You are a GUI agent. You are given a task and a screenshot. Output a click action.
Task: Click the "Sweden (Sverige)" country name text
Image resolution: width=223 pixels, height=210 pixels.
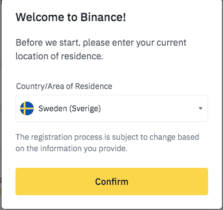69,108
